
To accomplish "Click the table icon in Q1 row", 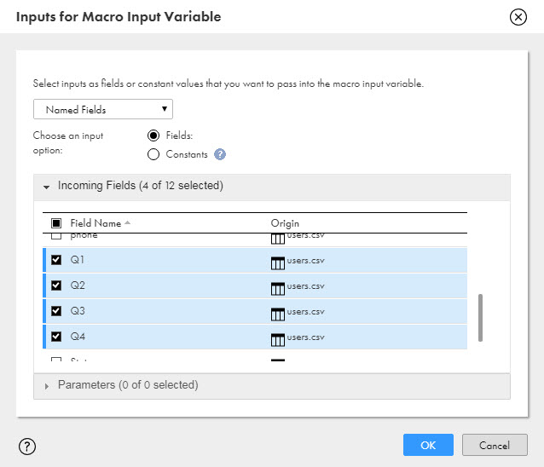I will [278, 263].
